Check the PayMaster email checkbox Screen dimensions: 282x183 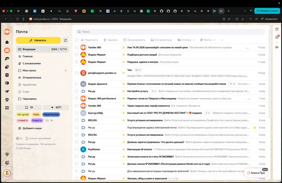click(76, 149)
